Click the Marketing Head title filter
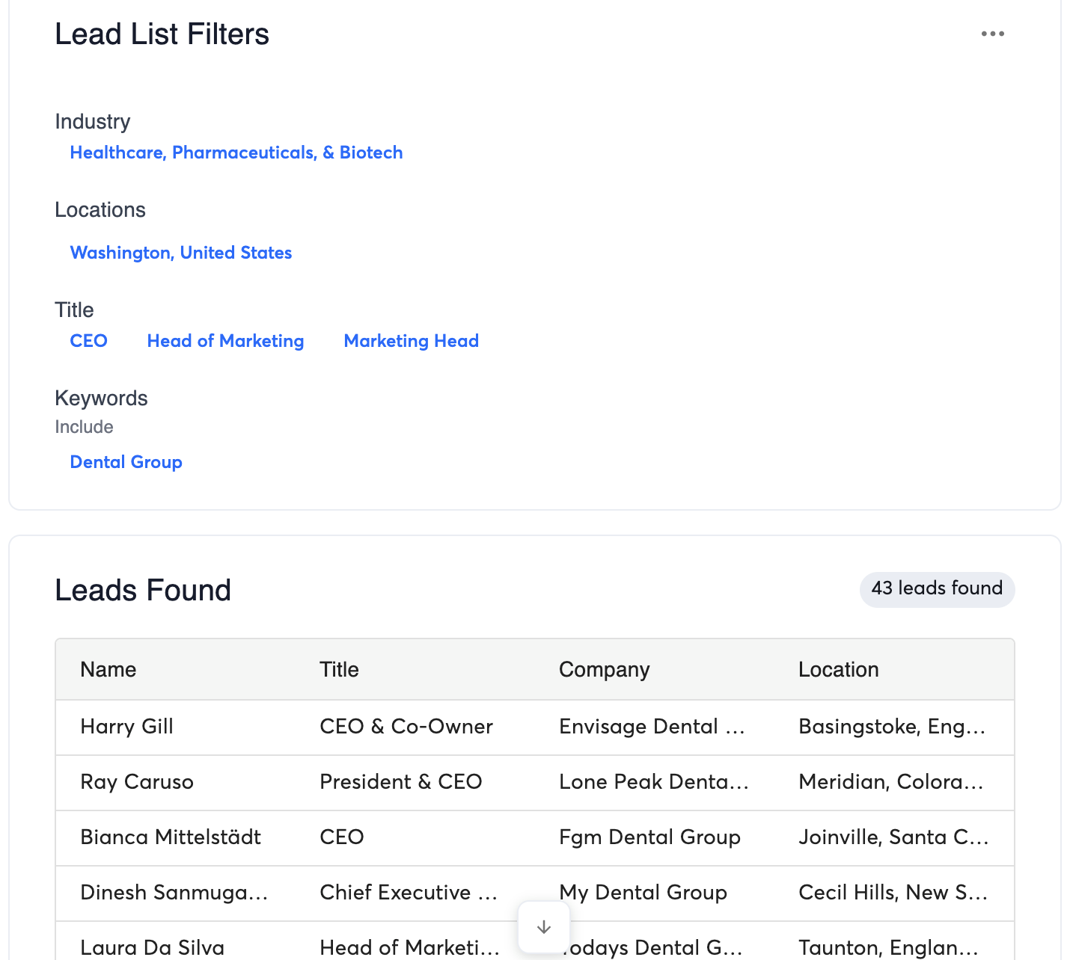This screenshot has height=960, width=1070. 411,341
